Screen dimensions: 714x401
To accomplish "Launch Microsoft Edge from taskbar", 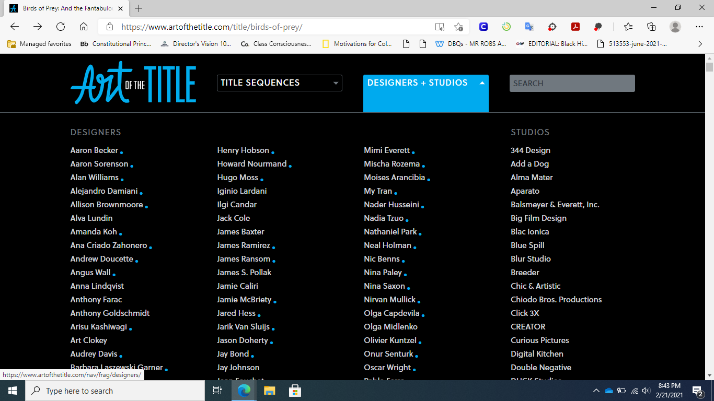I will (244, 391).
